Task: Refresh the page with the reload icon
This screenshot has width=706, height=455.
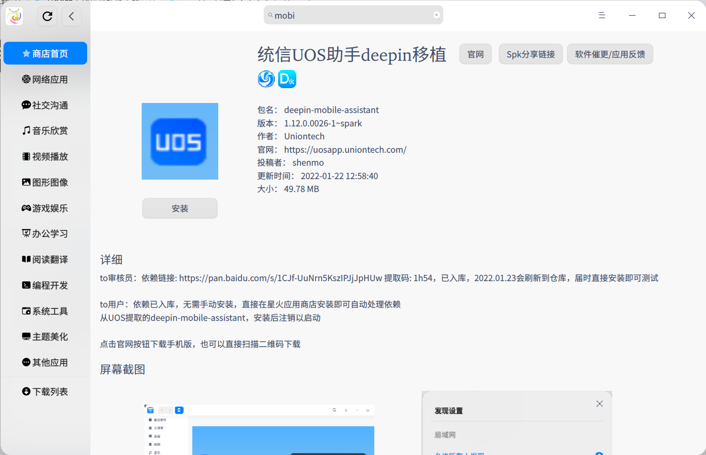Action: pyautogui.click(x=47, y=16)
